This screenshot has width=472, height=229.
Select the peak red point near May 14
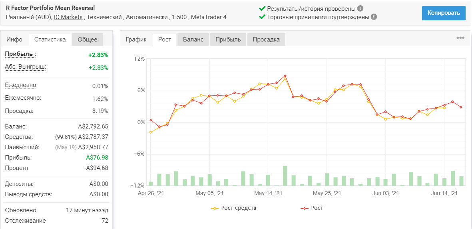pos(285,76)
